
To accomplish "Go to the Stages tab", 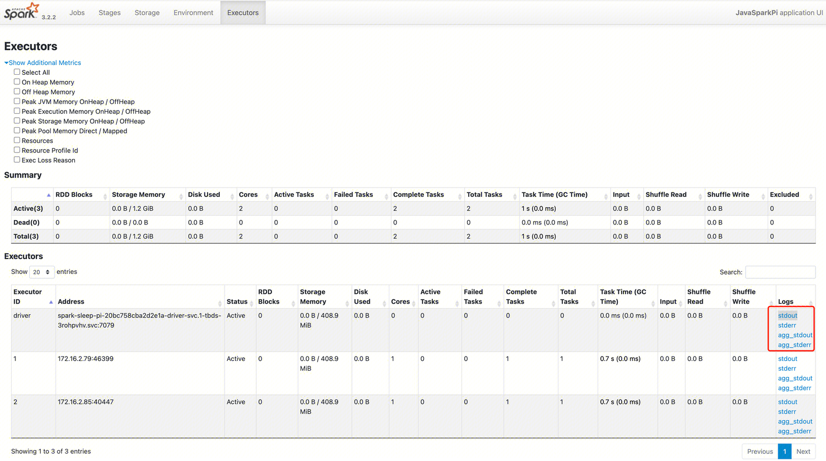I will (x=110, y=13).
